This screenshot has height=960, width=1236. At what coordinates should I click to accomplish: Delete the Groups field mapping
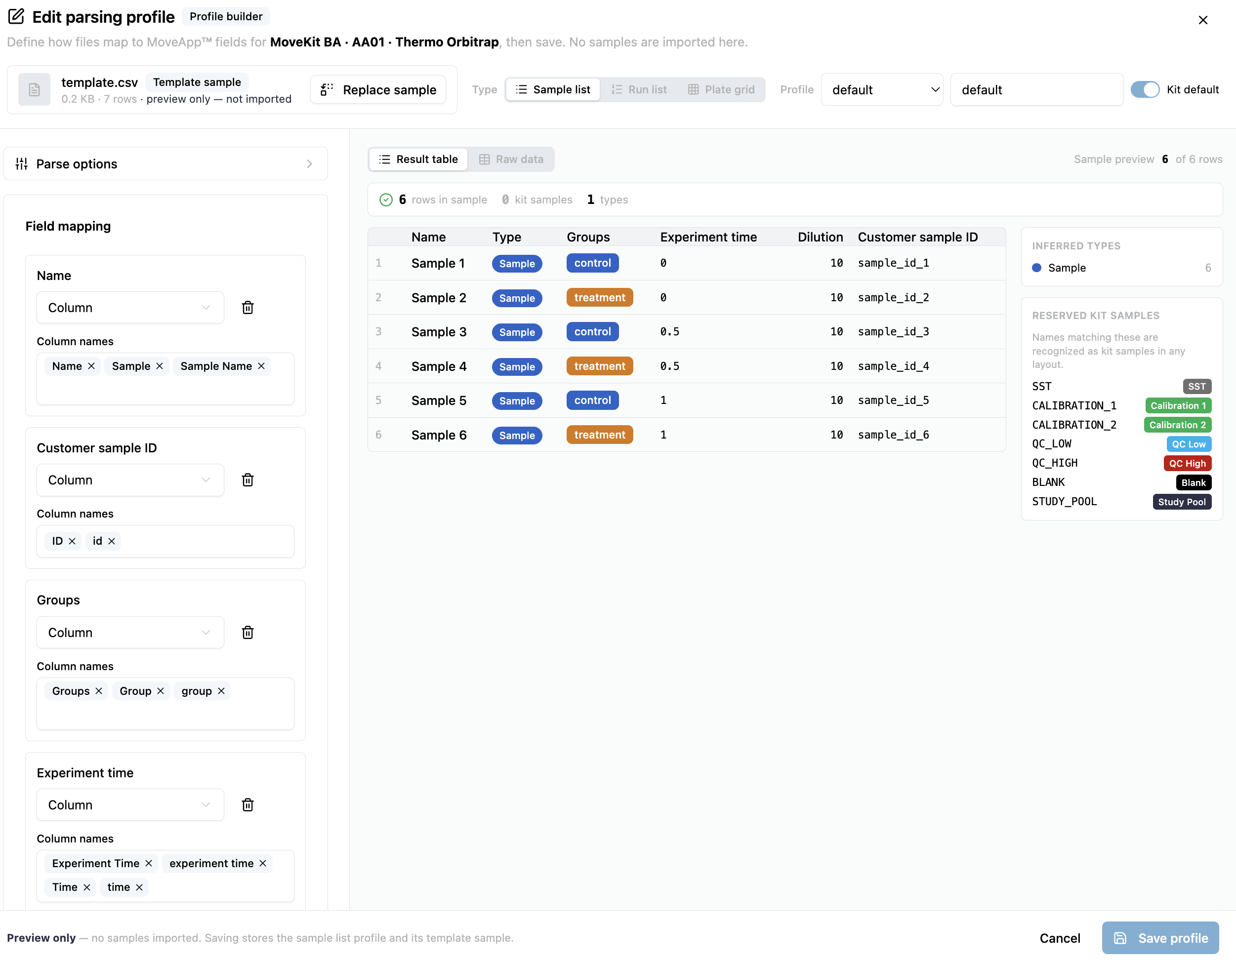point(247,633)
